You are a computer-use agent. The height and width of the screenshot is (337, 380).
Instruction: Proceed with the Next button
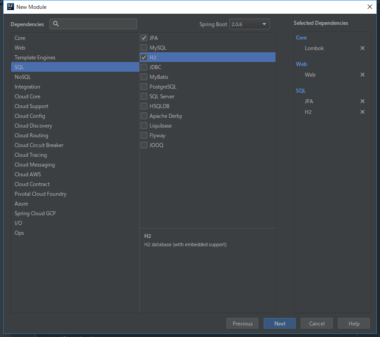tap(280, 323)
